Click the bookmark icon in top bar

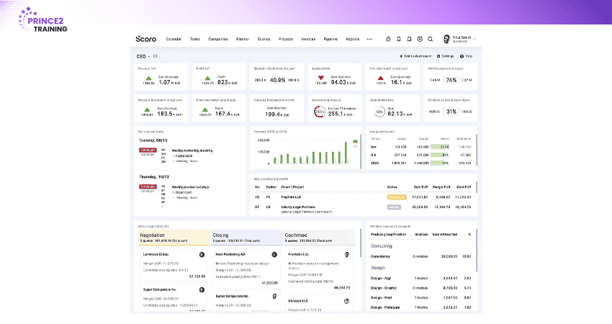pos(398,39)
